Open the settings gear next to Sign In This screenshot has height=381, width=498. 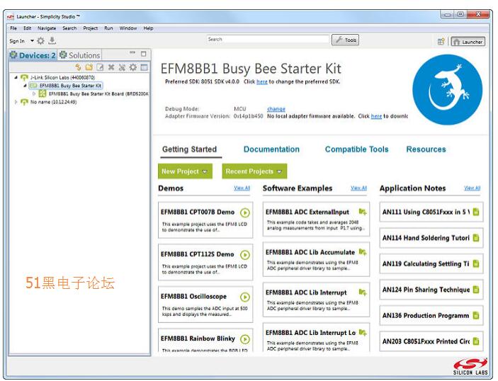point(40,40)
